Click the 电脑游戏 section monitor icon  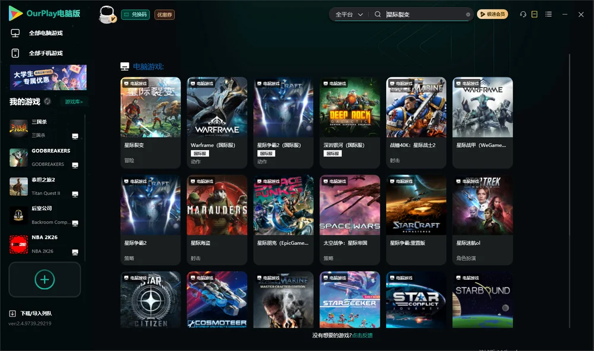[x=125, y=66]
